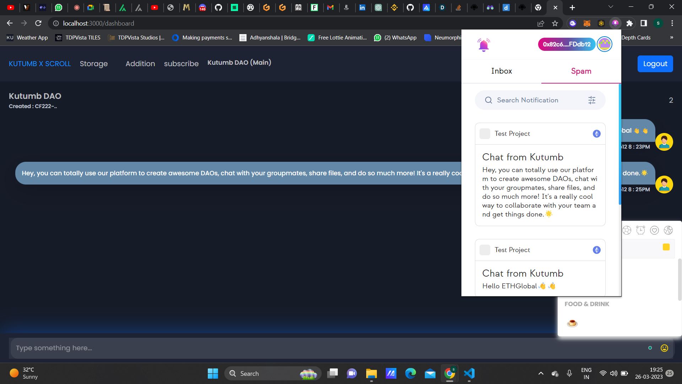Click the subscribe menu item
Screen dimensions: 682x384
(x=181, y=63)
